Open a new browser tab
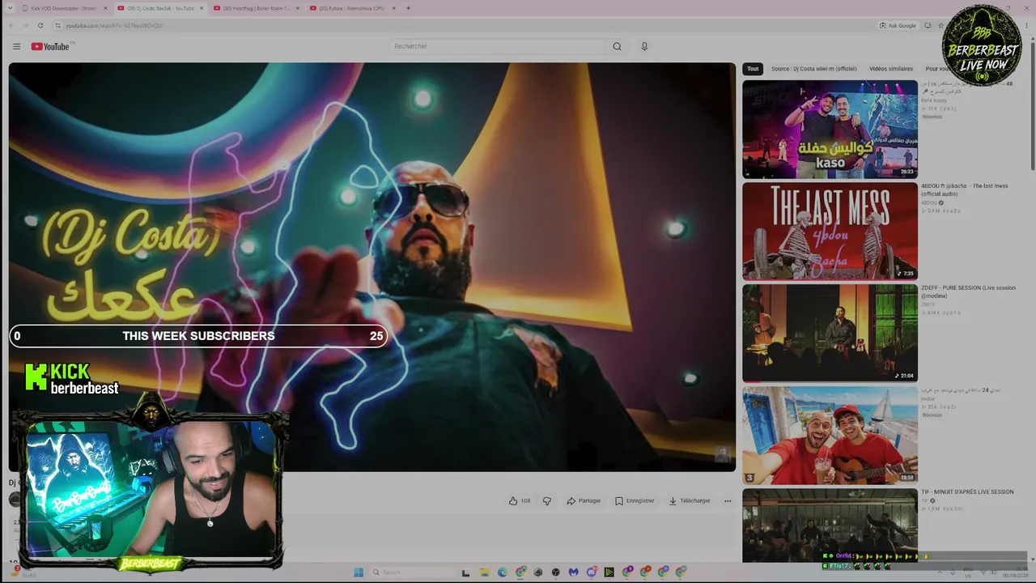Image resolution: width=1036 pixels, height=583 pixels. click(408, 8)
